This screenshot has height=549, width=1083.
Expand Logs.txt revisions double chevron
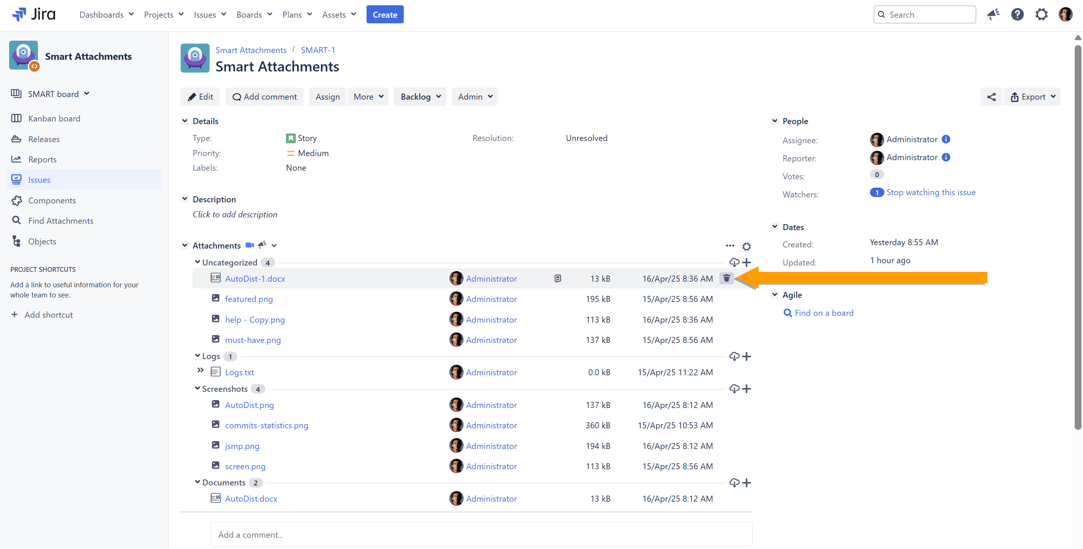tap(201, 370)
